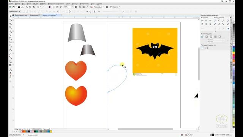This screenshot has height=137, width=243.
Task: Select the Freehand drawing tool
Action: (x=11, y=31)
